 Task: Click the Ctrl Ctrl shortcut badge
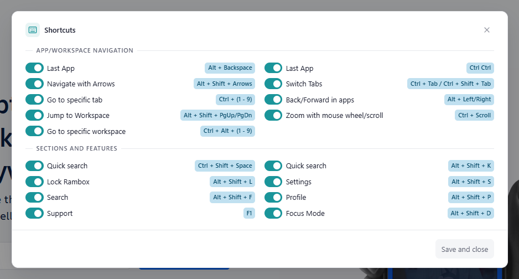480,68
